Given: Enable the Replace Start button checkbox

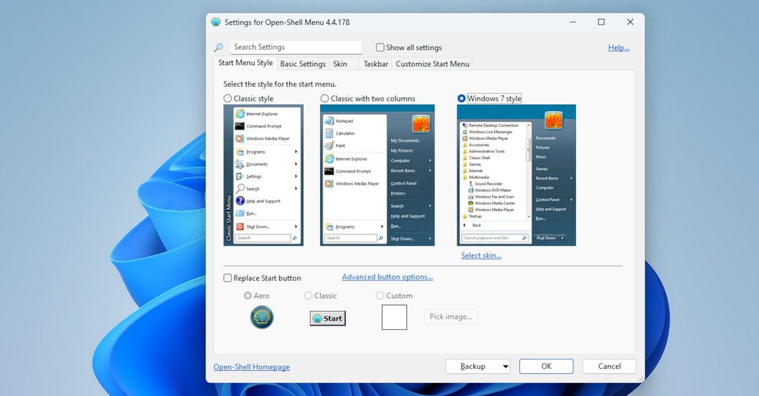Looking at the screenshot, I should [x=228, y=278].
